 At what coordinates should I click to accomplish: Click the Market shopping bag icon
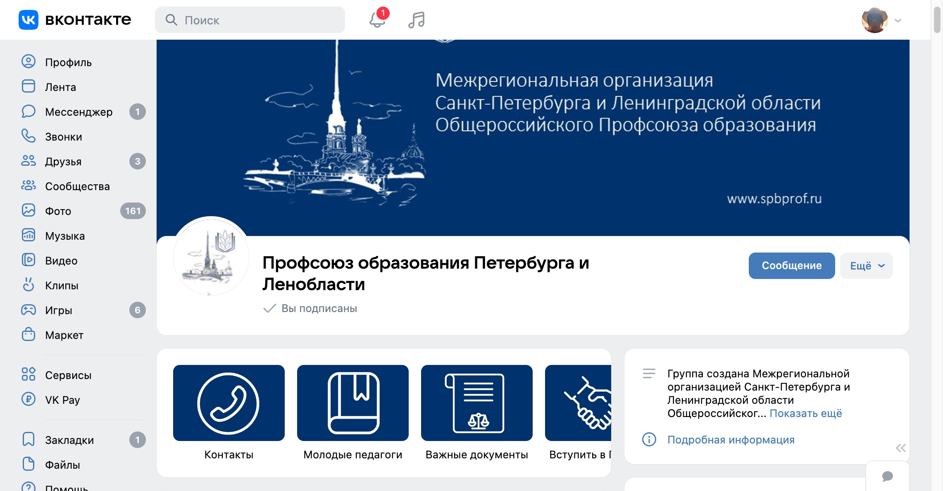[29, 334]
